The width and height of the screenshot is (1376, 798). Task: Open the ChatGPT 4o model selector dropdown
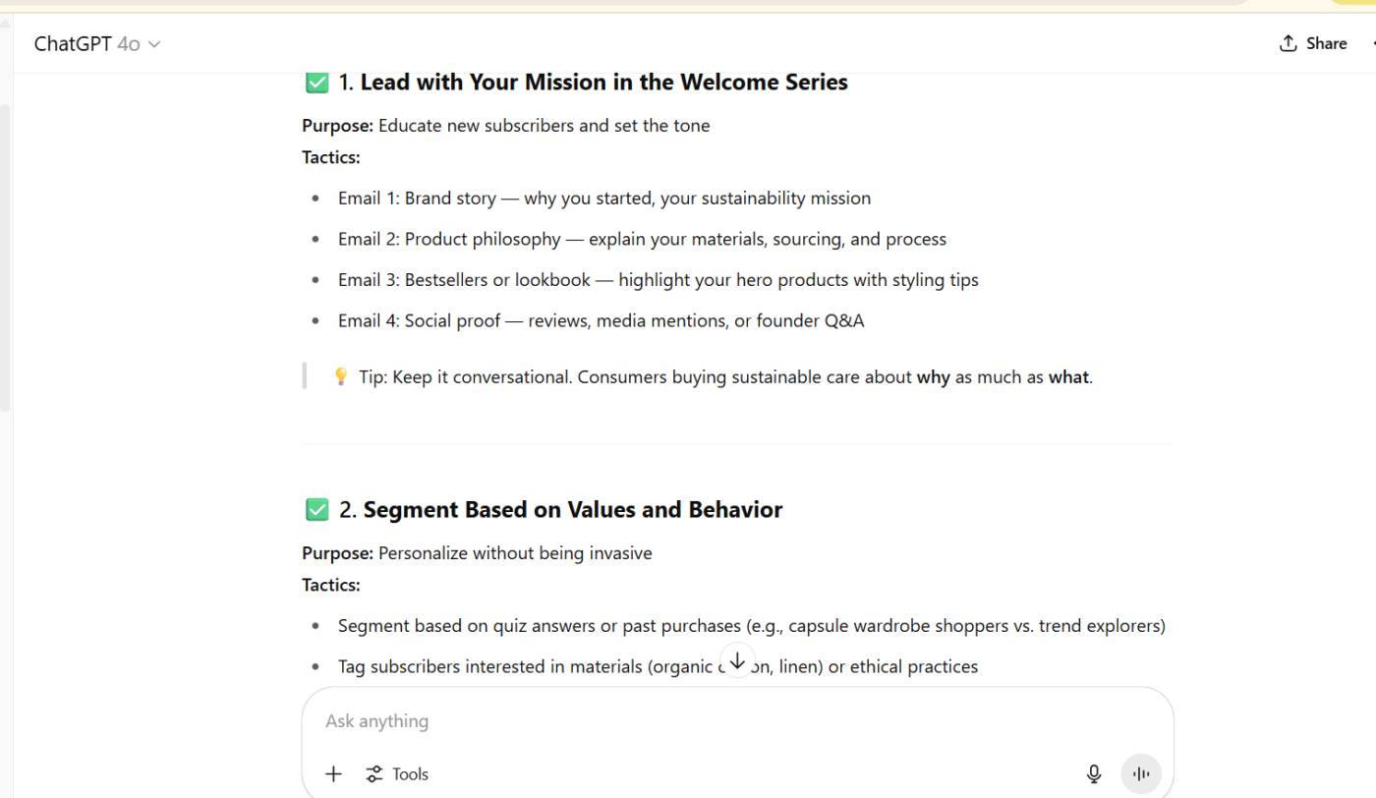pyautogui.click(x=96, y=44)
